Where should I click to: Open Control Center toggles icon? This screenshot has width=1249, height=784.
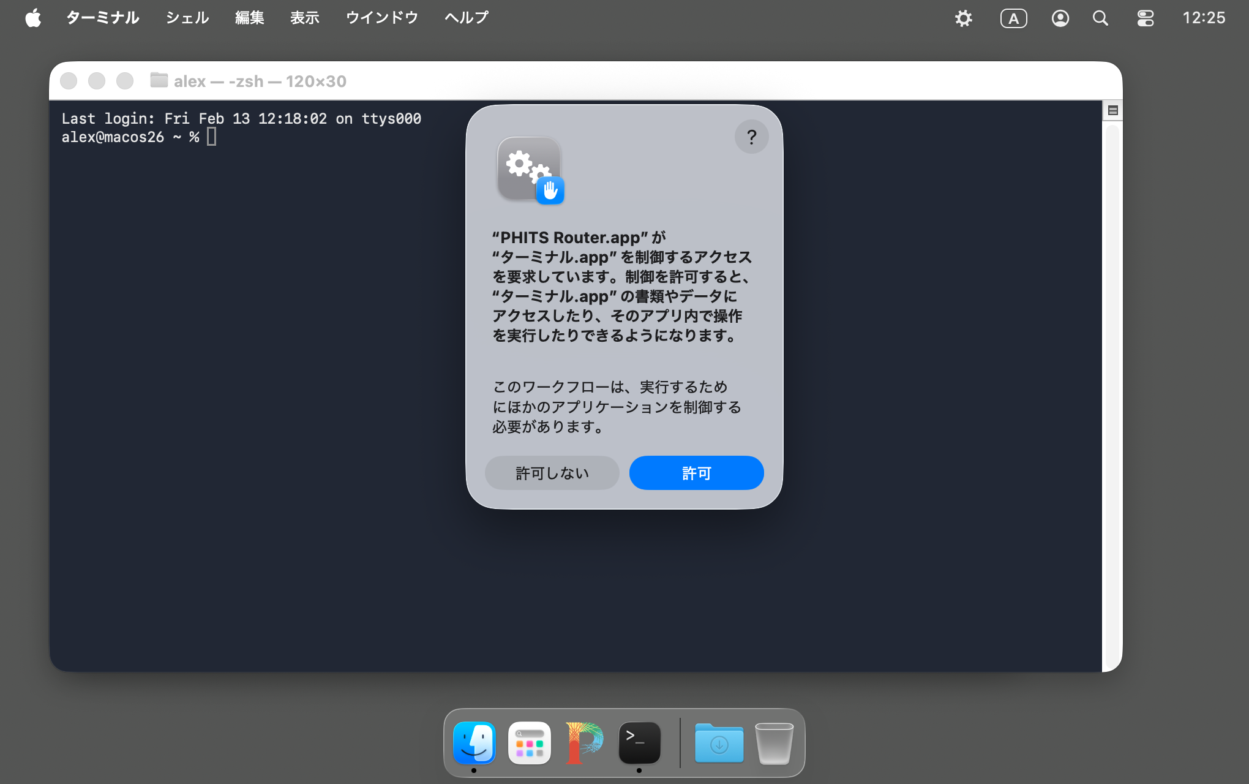click(x=1145, y=18)
